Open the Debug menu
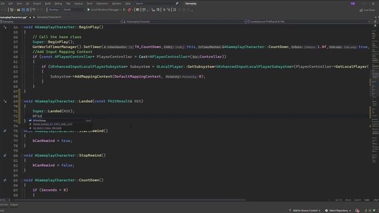The image size is (379, 213). [x=58, y=4]
